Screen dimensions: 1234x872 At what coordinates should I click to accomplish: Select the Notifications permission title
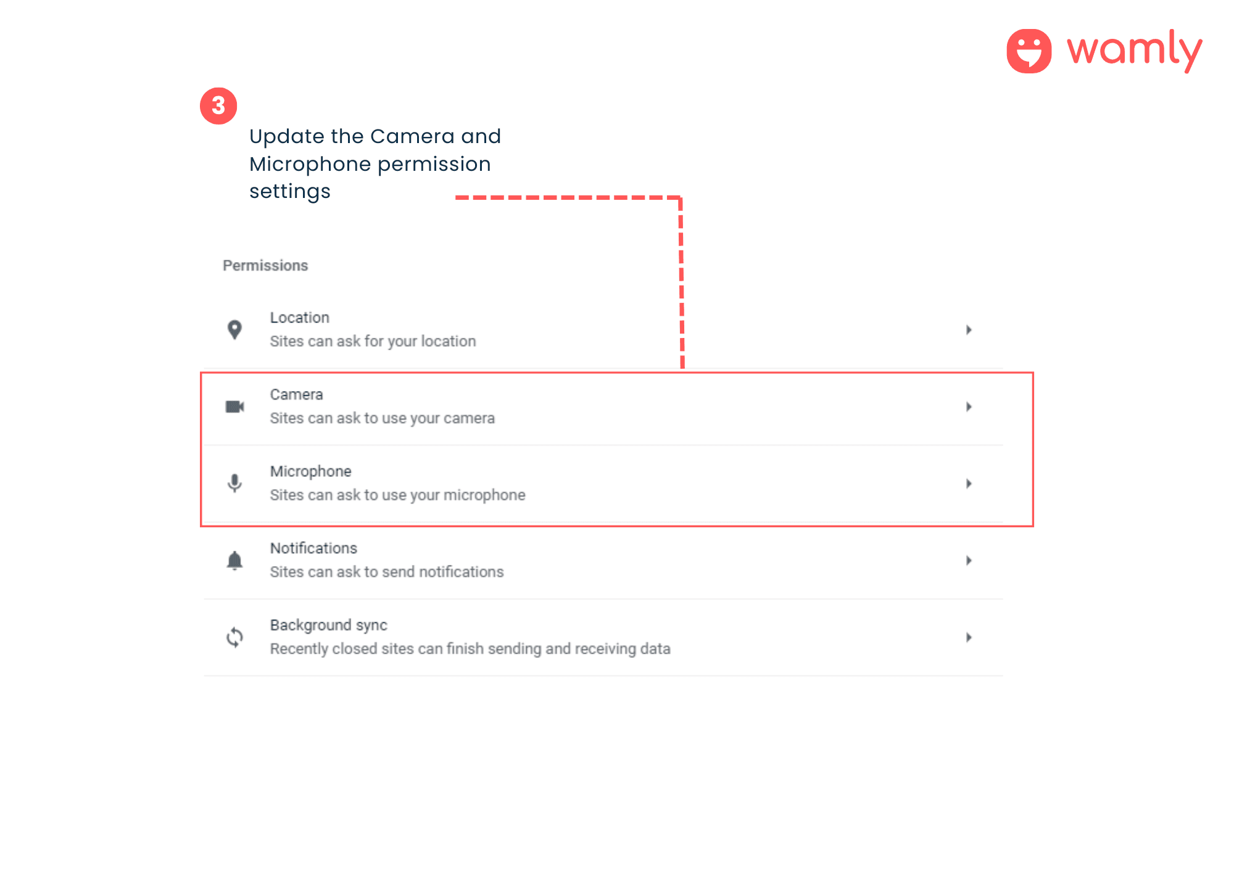[x=313, y=548]
